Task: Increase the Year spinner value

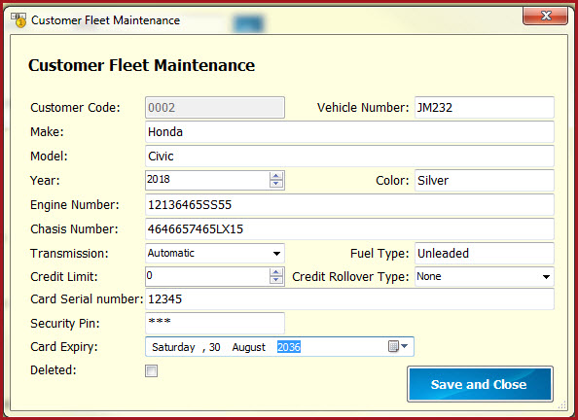Action: (276, 176)
